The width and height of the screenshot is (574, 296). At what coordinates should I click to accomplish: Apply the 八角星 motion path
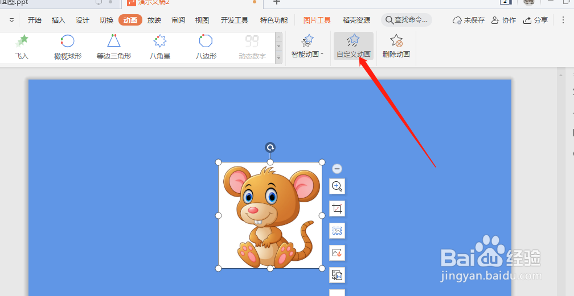[160, 48]
